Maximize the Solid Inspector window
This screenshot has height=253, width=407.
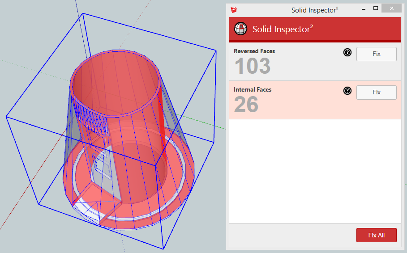click(x=376, y=8)
